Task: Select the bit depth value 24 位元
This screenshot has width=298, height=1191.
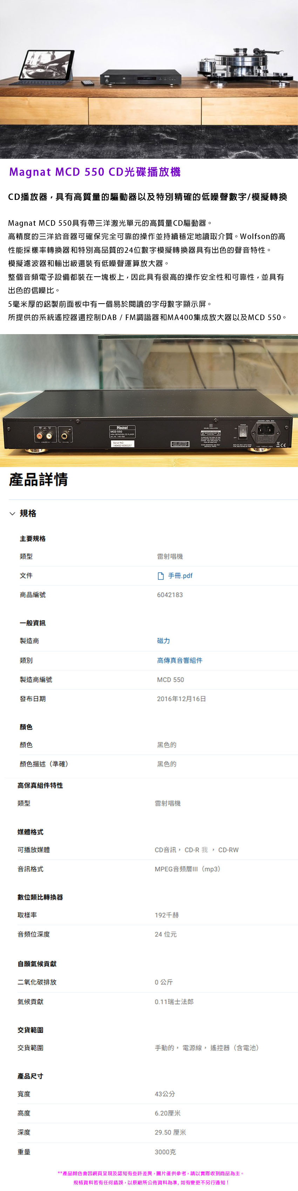Action: pyautogui.click(x=166, y=934)
